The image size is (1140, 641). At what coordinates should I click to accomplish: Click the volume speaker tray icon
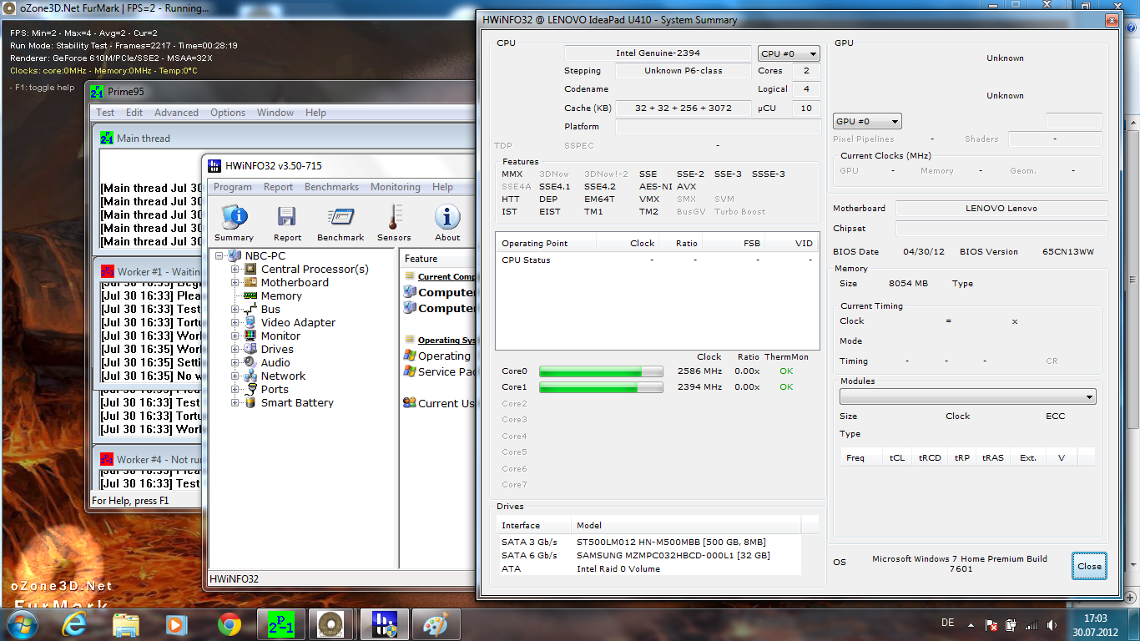pos(1051,624)
